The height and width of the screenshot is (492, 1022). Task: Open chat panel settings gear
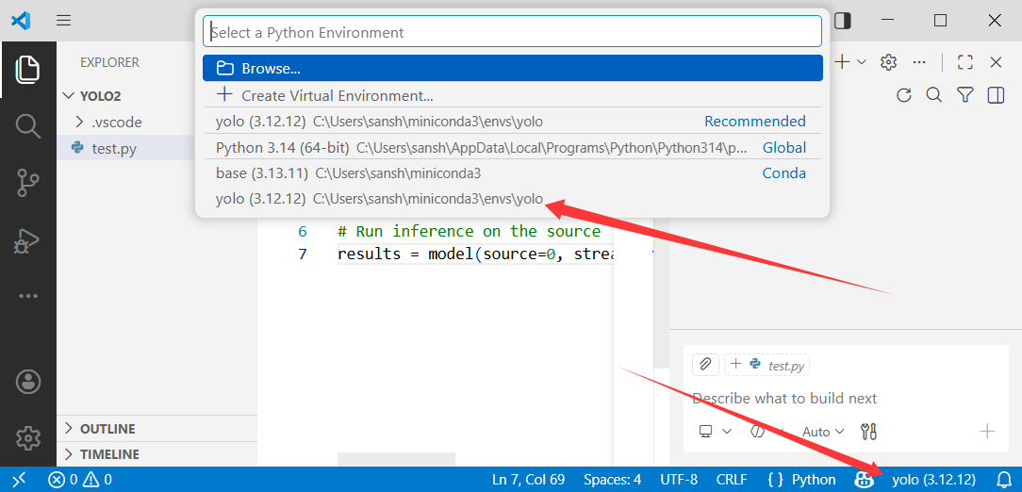888,62
